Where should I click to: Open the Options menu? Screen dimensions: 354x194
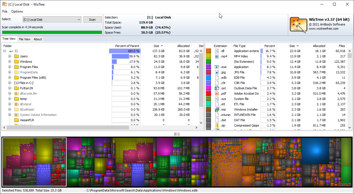point(17,11)
